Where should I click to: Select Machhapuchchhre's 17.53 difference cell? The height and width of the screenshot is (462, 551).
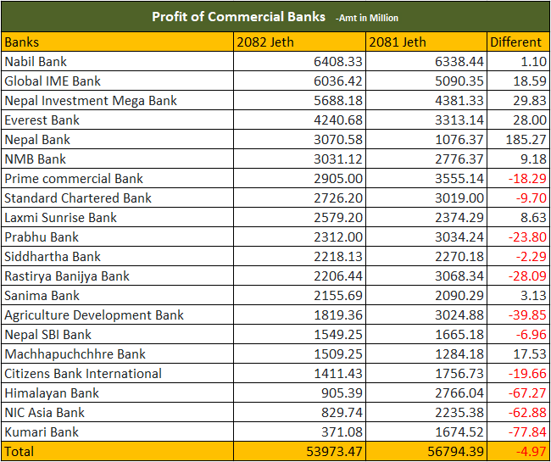(x=518, y=353)
